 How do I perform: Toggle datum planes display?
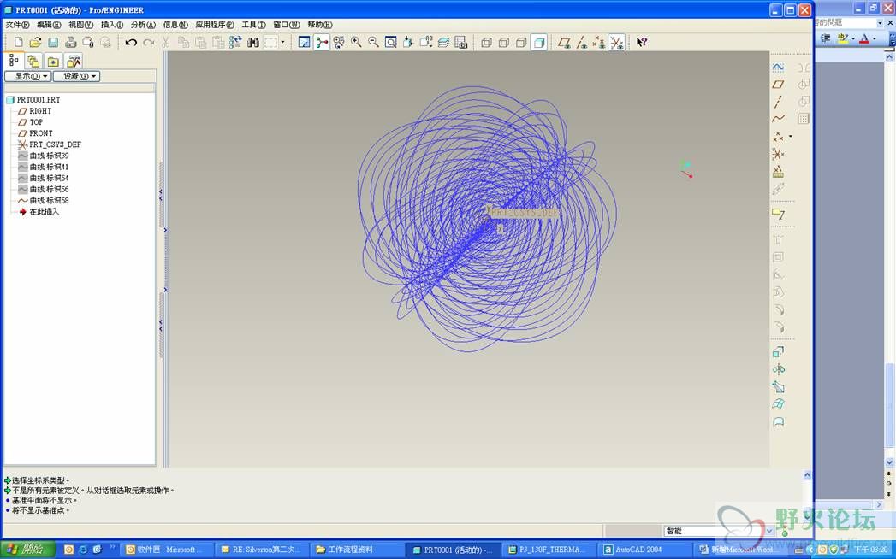tap(564, 42)
